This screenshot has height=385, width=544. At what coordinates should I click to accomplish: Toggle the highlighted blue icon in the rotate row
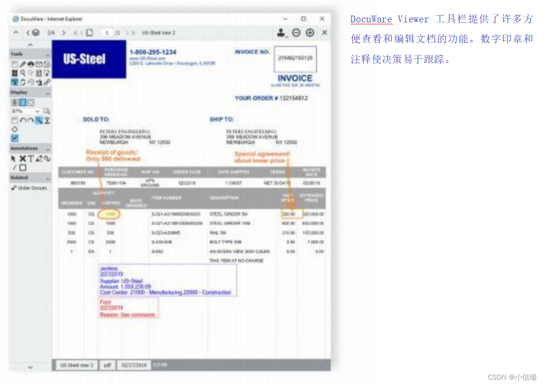[x=39, y=120]
